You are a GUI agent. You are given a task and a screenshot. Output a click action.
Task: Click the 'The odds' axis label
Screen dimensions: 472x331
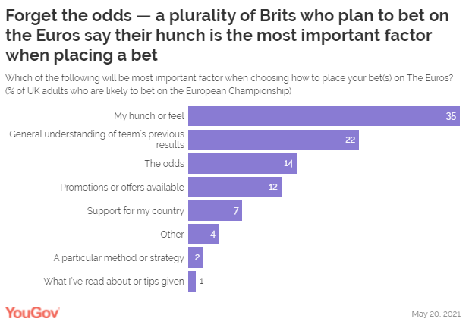(164, 163)
